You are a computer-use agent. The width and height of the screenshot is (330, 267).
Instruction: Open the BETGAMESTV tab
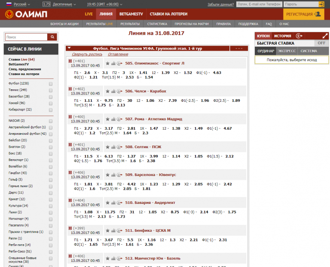pos(131,14)
